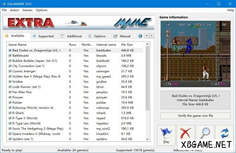Click Verify the game rom file

tap(195, 115)
